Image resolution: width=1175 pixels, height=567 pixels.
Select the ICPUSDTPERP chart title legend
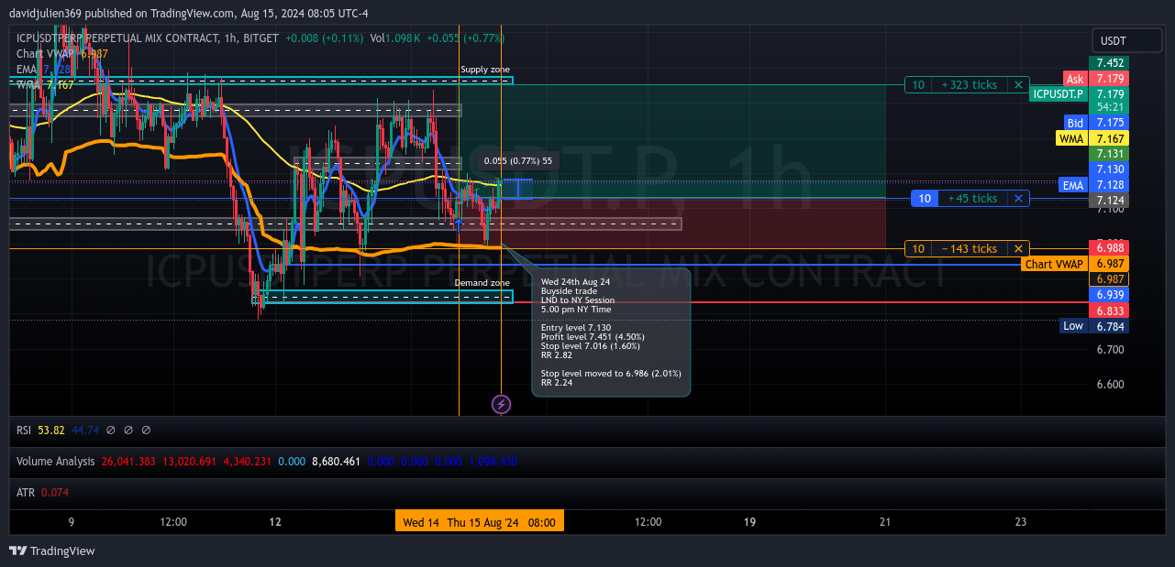click(147, 38)
